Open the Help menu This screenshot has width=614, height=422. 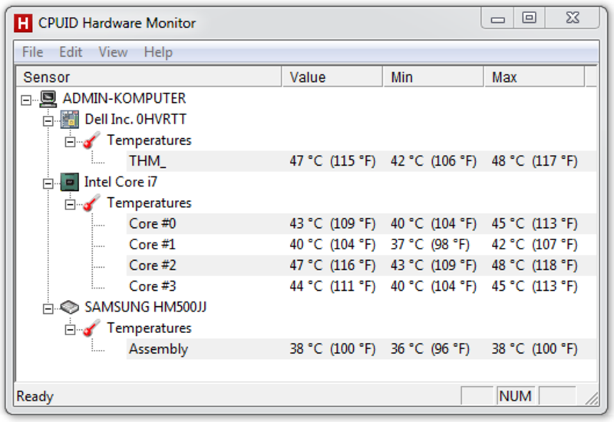158,52
